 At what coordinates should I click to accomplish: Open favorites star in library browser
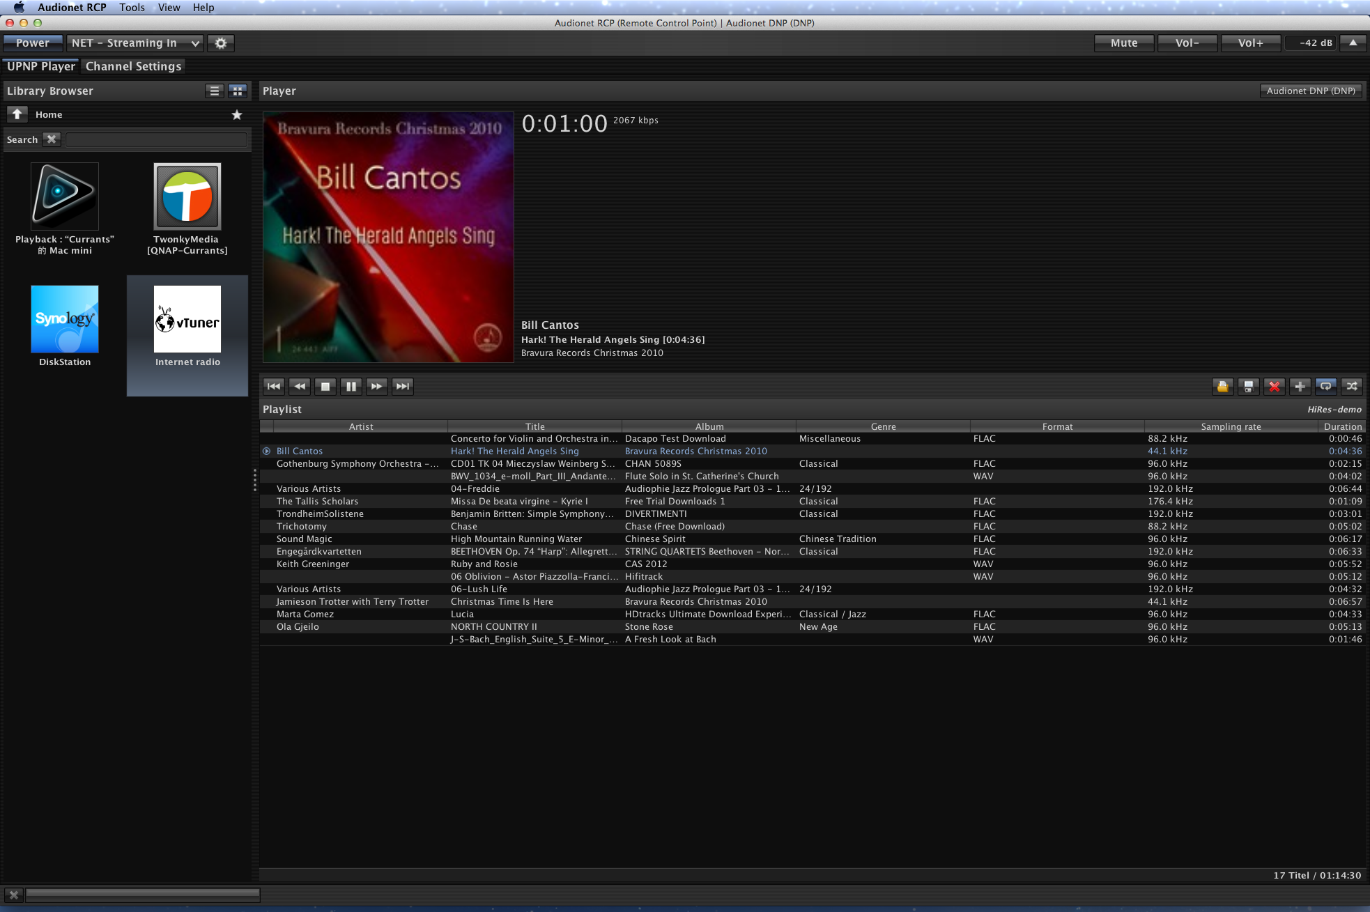(x=237, y=114)
